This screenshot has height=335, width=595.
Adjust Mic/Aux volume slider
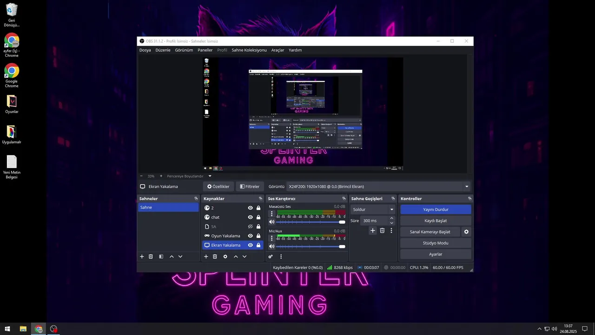tap(311, 246)
